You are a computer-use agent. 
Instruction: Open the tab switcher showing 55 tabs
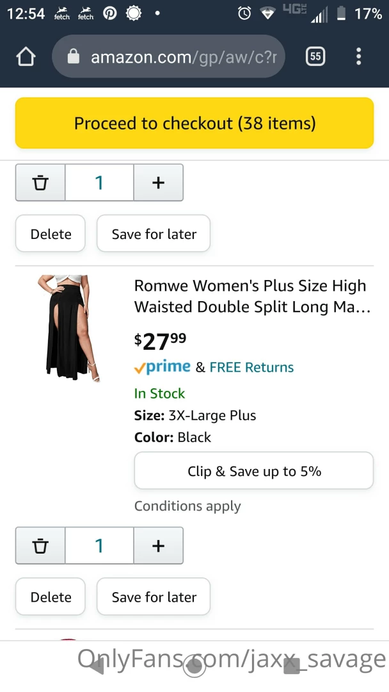[x=315, y=57]
